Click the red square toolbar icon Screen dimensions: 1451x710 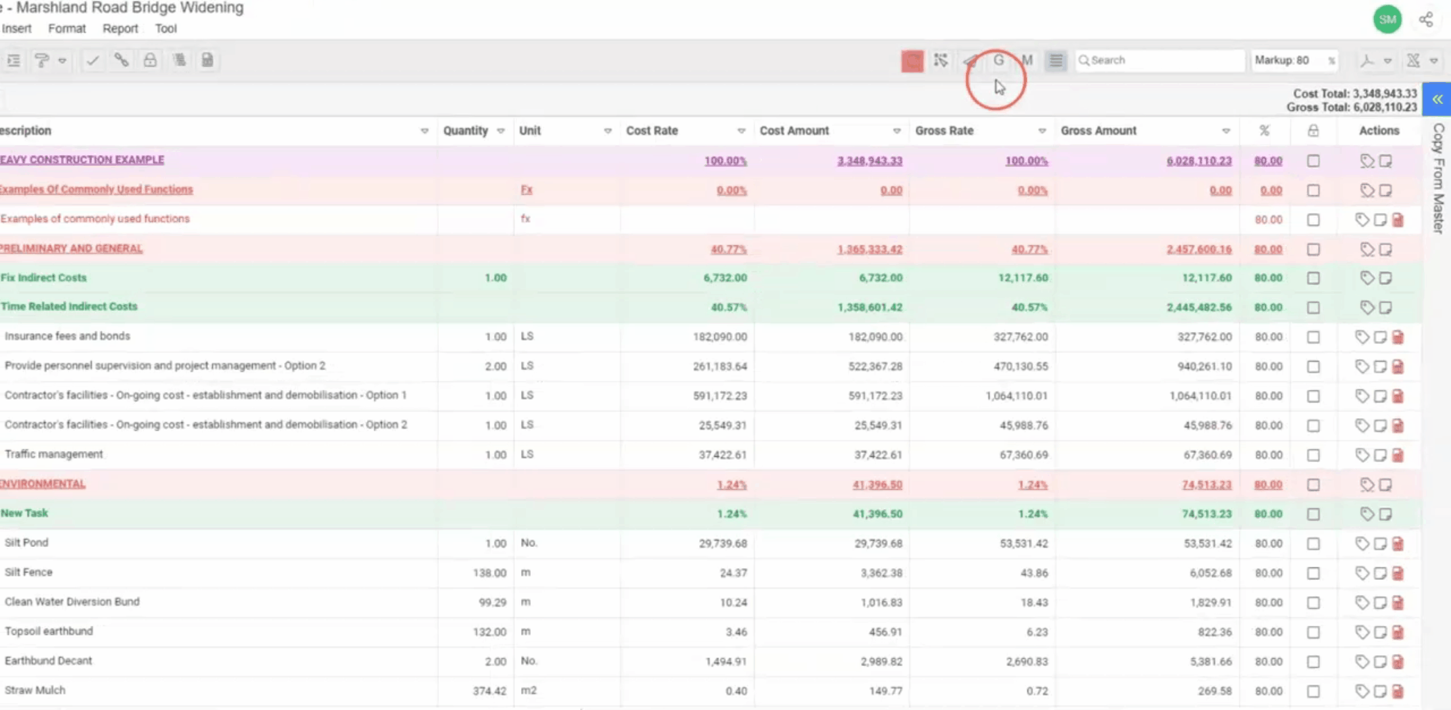pos(912,61)
